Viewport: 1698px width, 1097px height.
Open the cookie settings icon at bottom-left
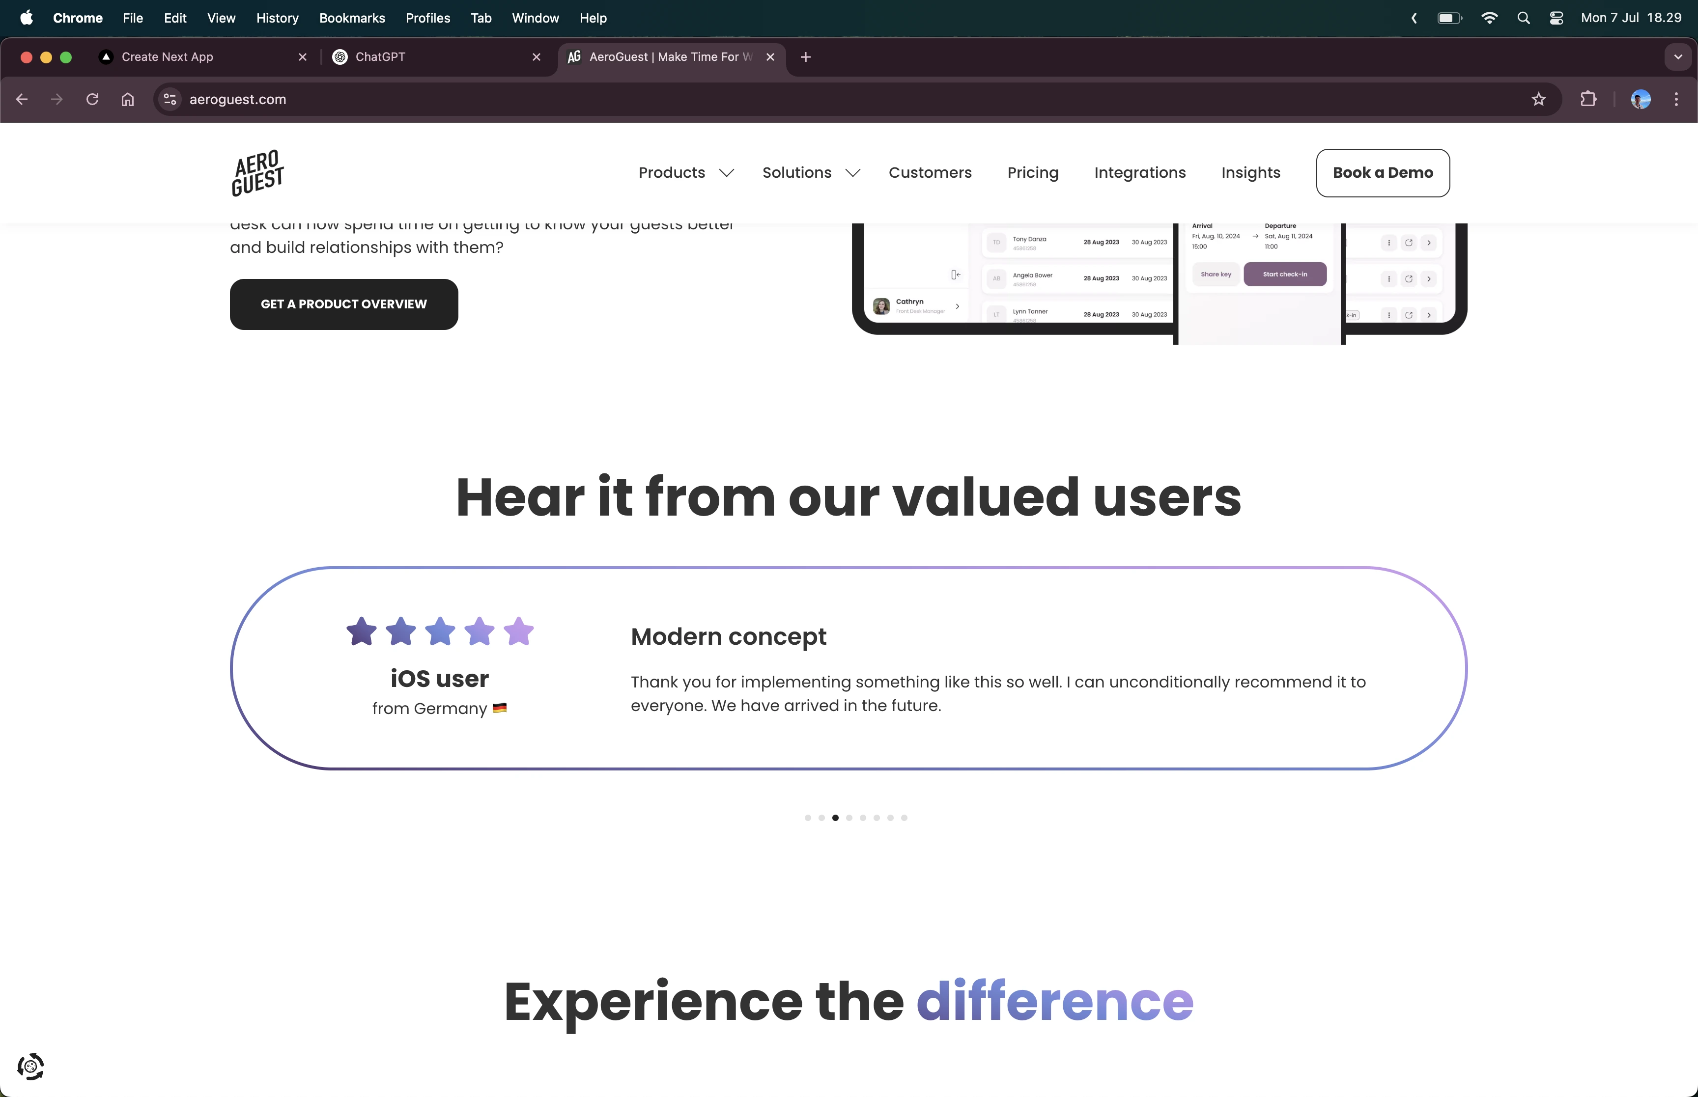pos(30,1067)
